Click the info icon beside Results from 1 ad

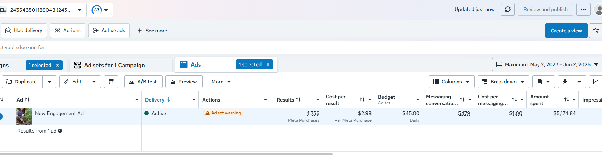[x=60, y=131]
